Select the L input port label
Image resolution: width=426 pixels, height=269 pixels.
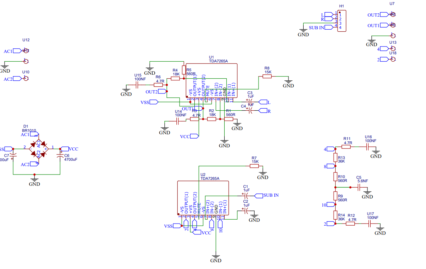coord(263,101)
